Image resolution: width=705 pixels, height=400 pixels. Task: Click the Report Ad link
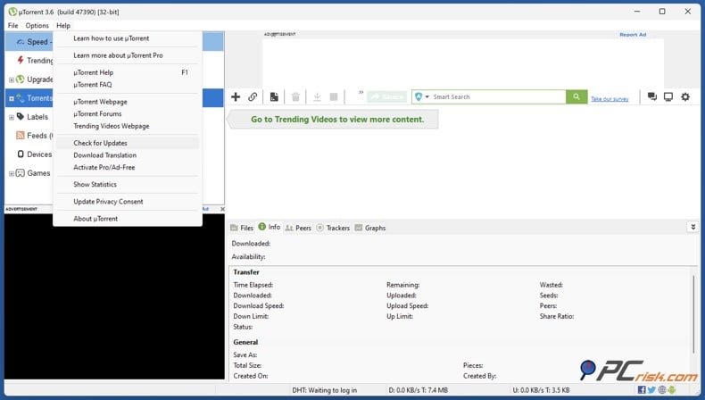633,35
